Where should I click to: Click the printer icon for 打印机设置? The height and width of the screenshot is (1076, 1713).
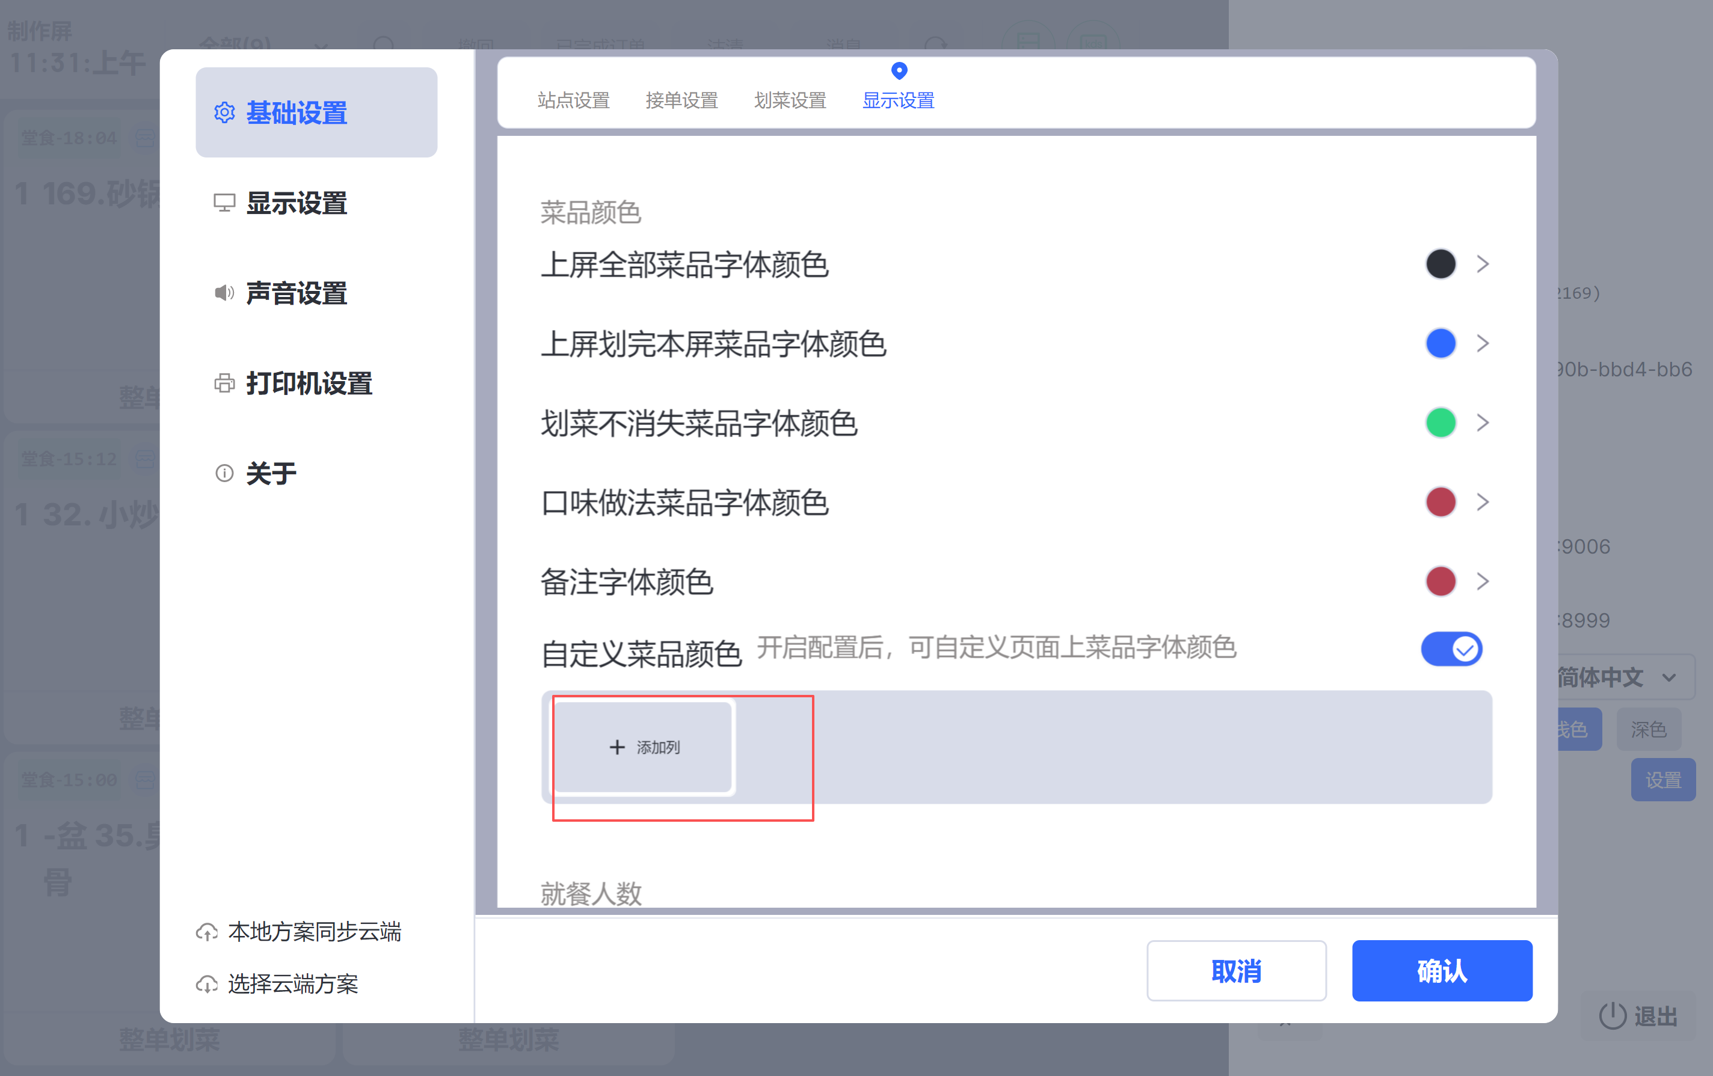[x=224, y=384]
